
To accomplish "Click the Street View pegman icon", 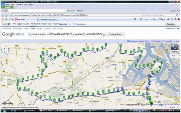I will click(6, 60).
